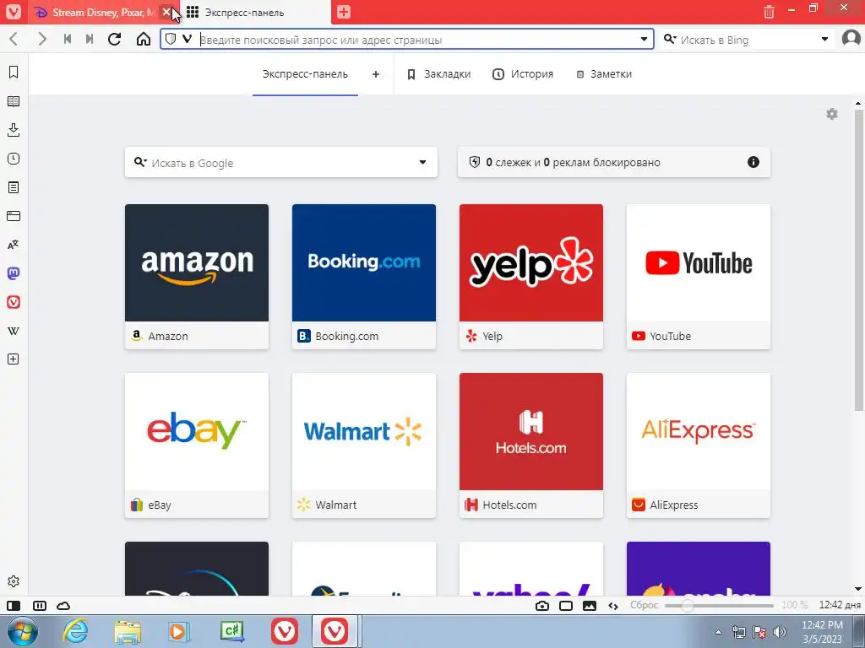Go forward with the Forward arrow

[42, 39]
